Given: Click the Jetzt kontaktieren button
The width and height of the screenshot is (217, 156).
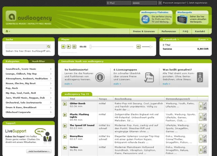Looking at the screenshot, I should (x=39, y=151).
